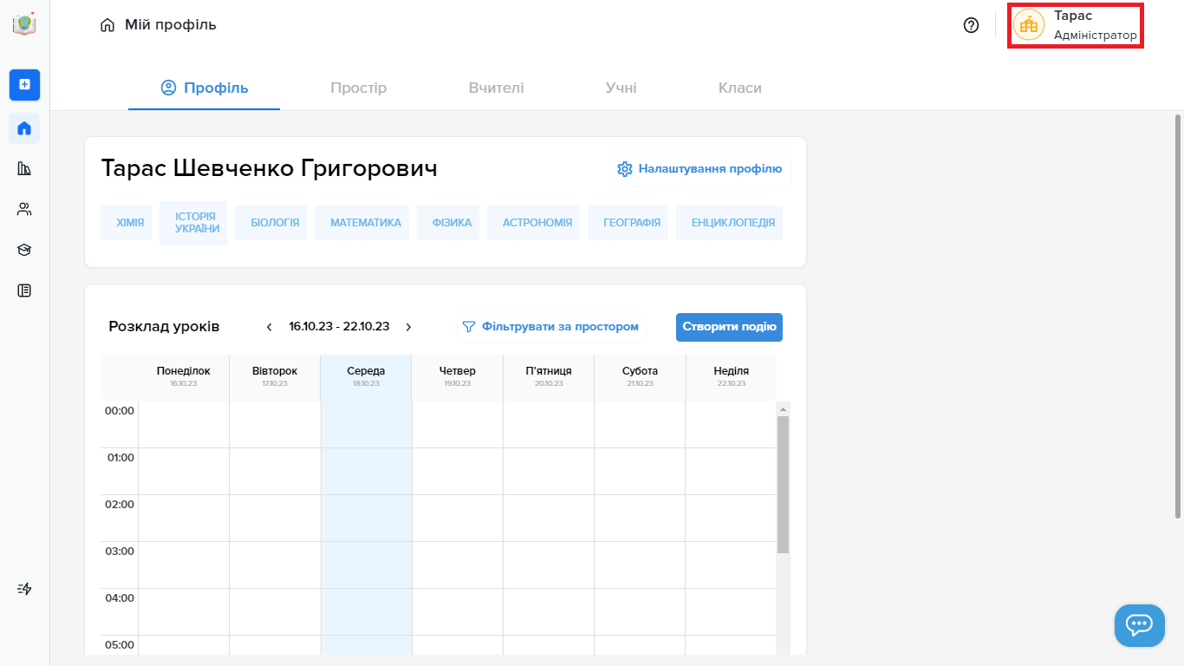Open Тарас Адміністратор account menu
1184x666 pixels.
(1075, 25)
